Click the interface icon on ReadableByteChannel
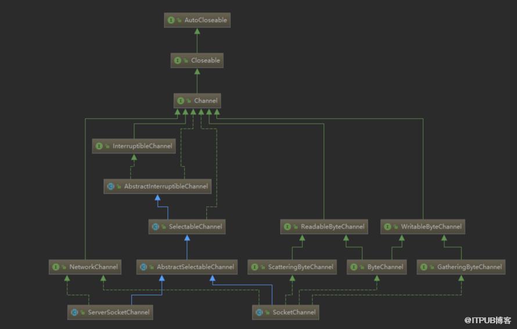 (287, 227)
